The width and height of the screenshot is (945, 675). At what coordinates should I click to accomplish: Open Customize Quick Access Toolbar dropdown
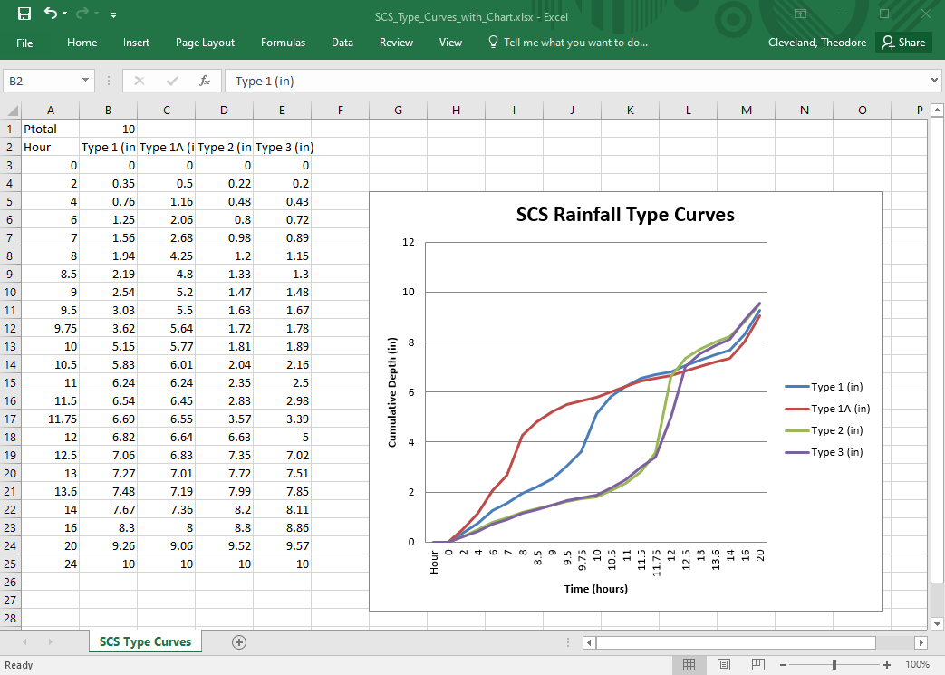pyautogui.click(x=113, y=15)
